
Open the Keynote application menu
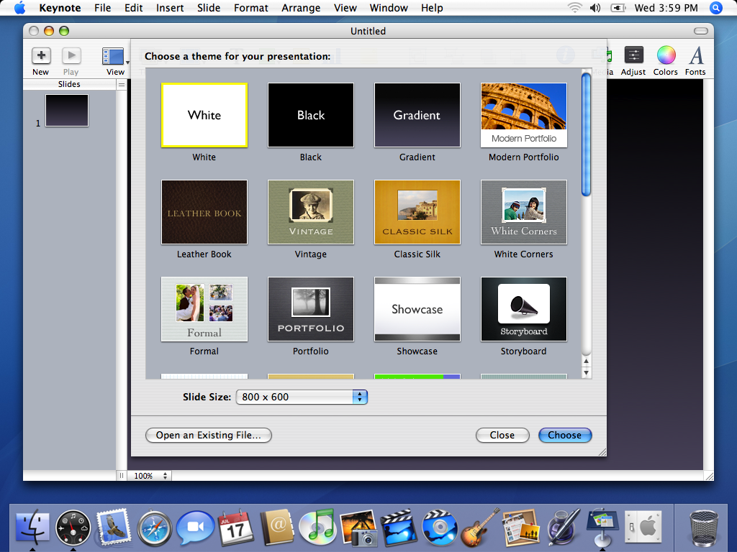(x=60, y=8)
